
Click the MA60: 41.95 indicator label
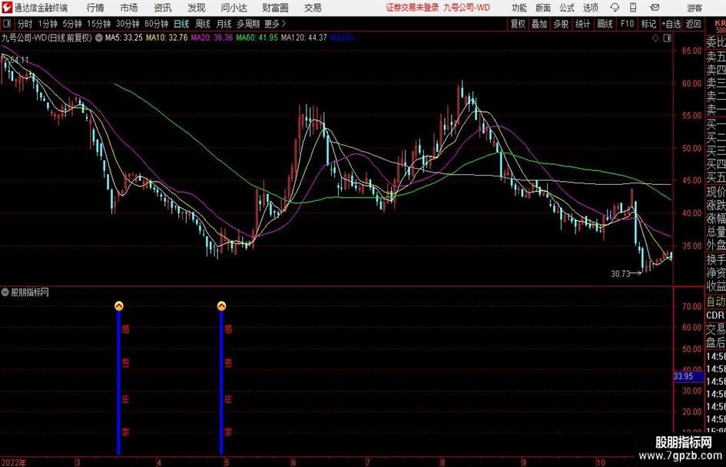click(257, 38)
